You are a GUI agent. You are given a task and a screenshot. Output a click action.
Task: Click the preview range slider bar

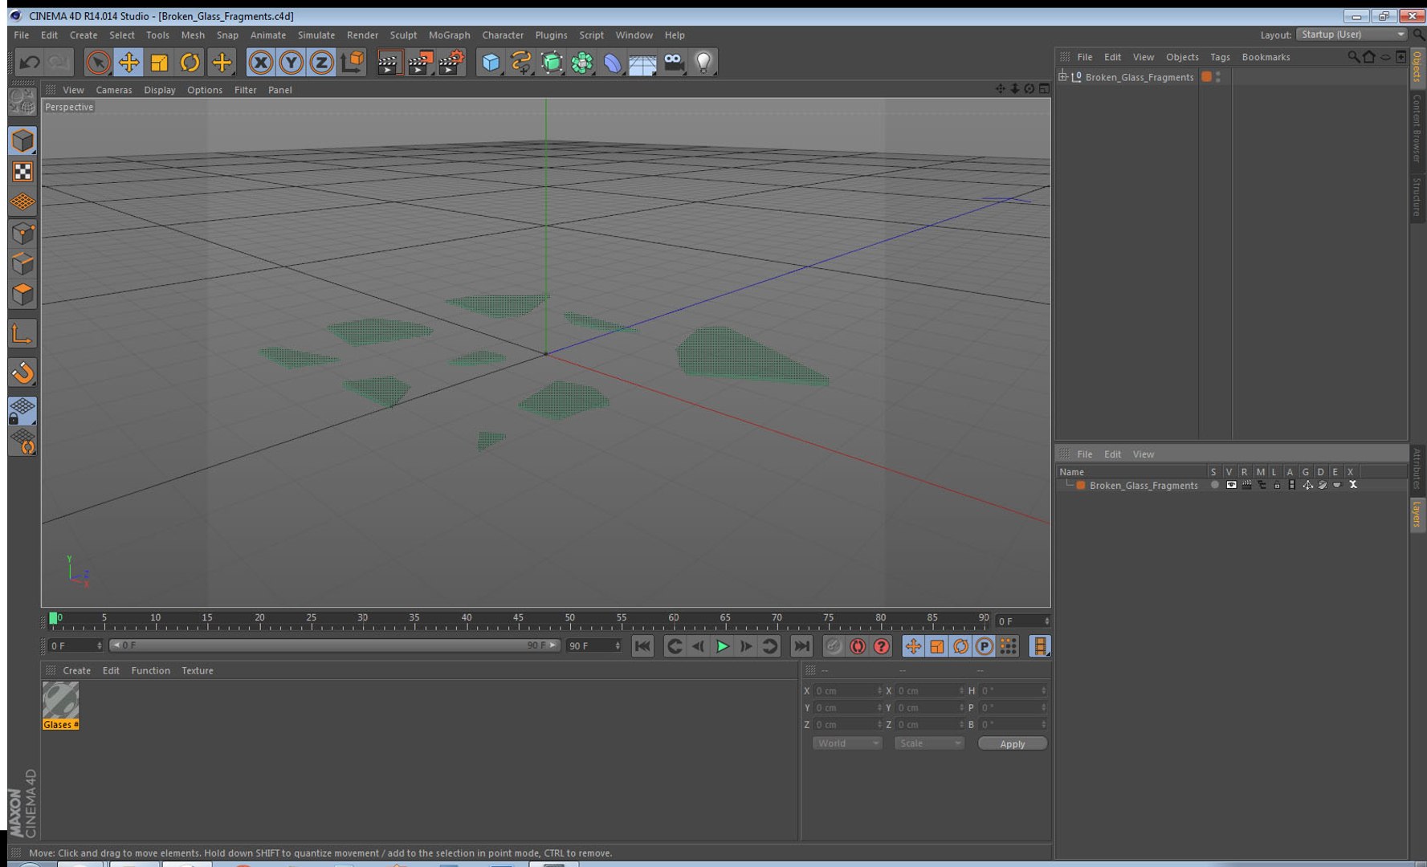point(333,645)
